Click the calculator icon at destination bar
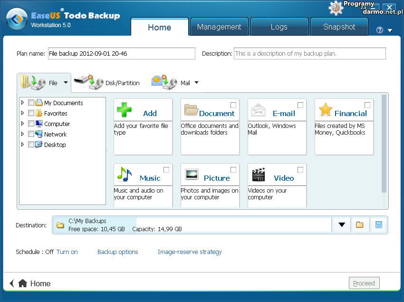This screenshot has width=404, height=302. [379, 225]
